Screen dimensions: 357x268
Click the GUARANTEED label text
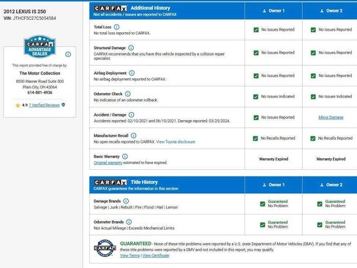[135, 244]
